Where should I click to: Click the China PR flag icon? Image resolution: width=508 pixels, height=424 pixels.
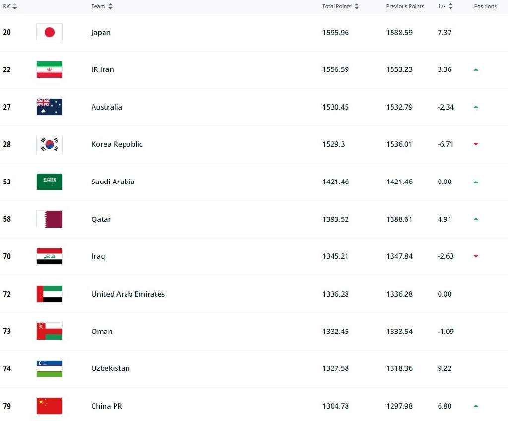coord(49,406)
